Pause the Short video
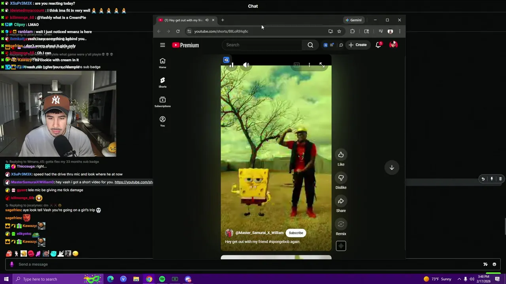 [232, 65]
